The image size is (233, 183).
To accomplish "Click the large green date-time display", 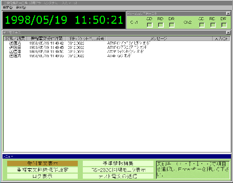I will pyautogui.click(x=64, y=20).
